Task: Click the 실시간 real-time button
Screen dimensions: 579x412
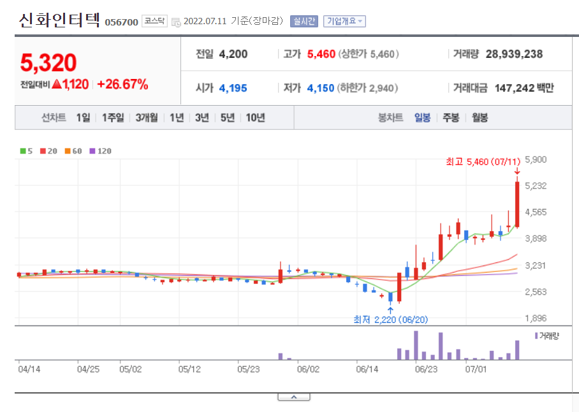Action: (x=304, y=21)
